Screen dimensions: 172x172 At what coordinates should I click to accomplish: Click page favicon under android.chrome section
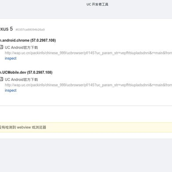point(1,47)
